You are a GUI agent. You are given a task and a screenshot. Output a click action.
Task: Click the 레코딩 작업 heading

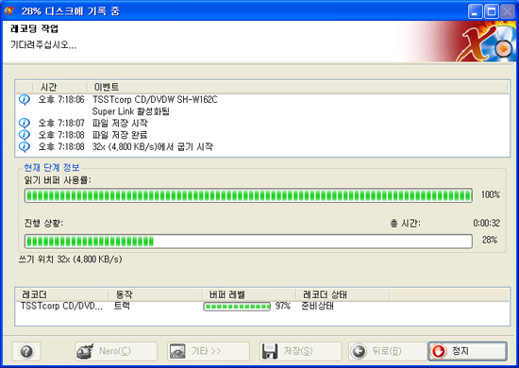tap(34, 29)
